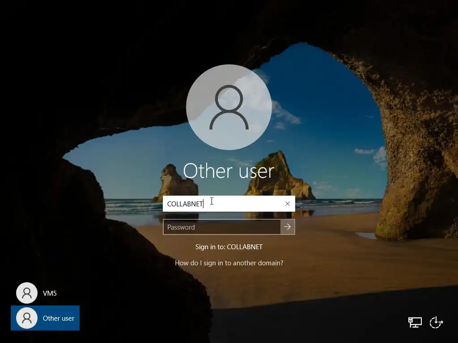
Task: Submit sign-in with the arrow button
Action: [x=288, y=227]
